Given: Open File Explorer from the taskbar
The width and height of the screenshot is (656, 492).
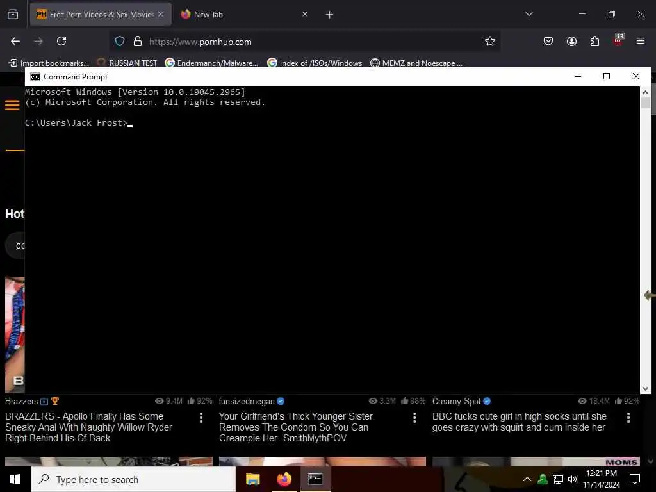Looking at the screenshot, I should point(252,479).
